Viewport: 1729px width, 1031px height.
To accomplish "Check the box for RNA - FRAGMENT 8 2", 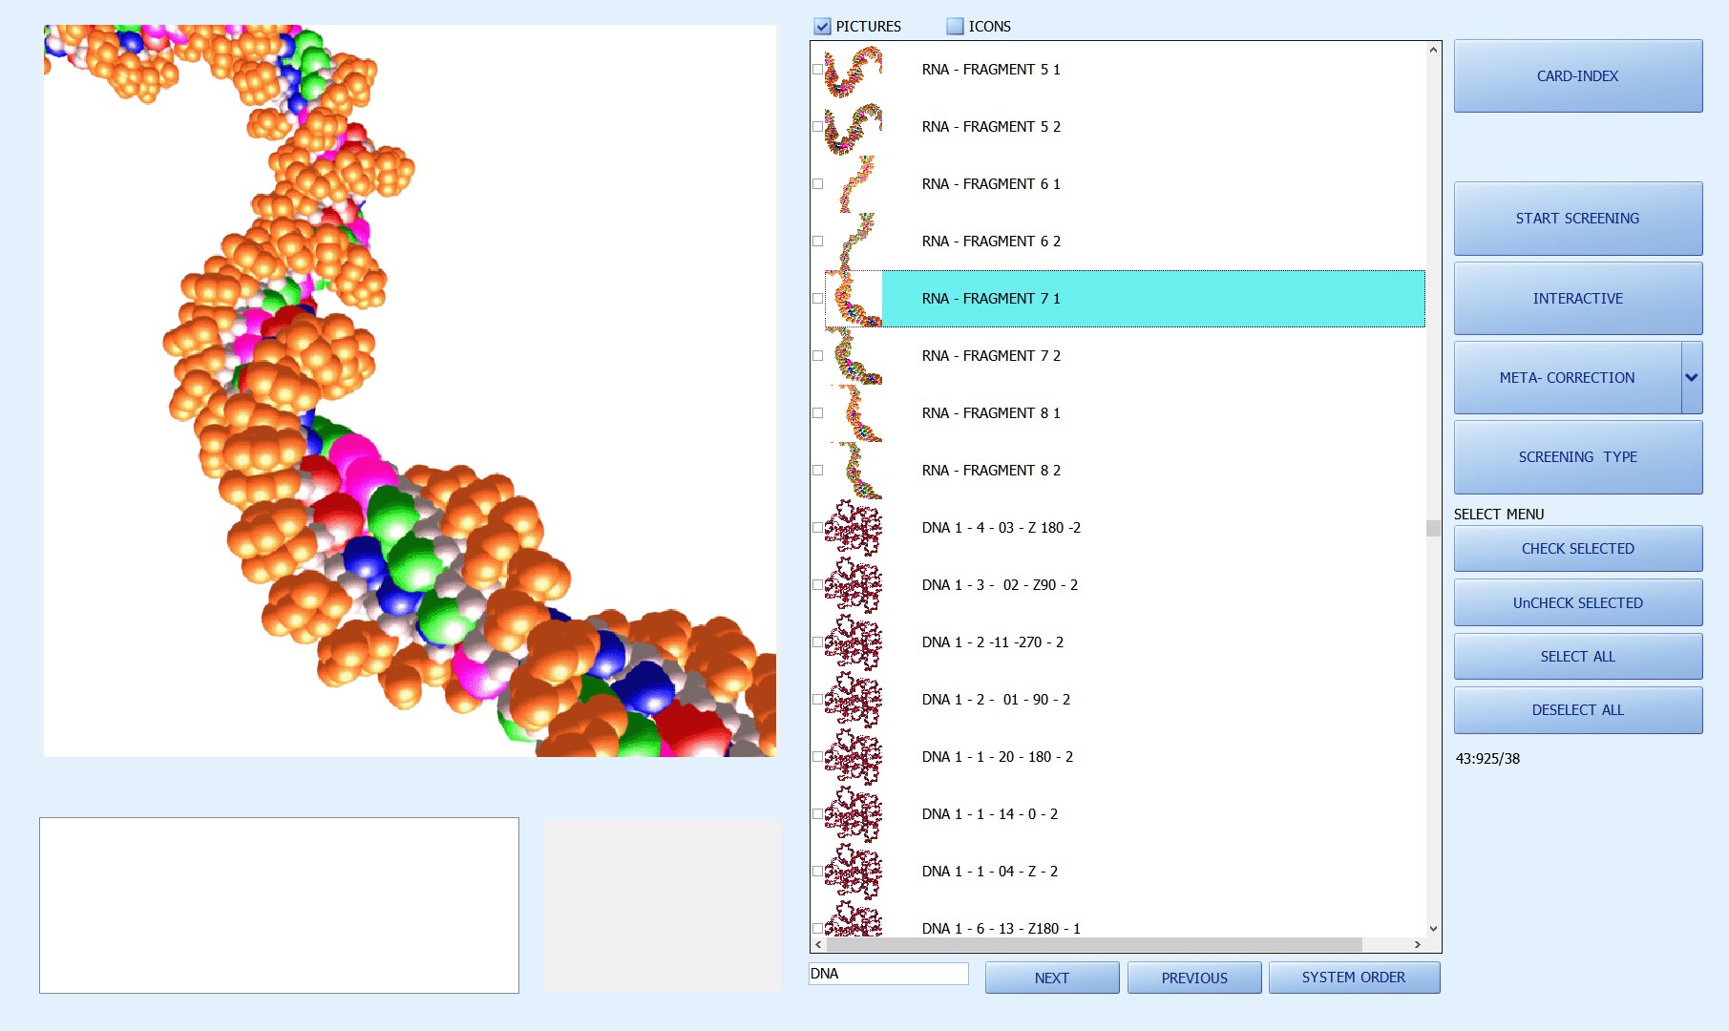I will 817,471.
